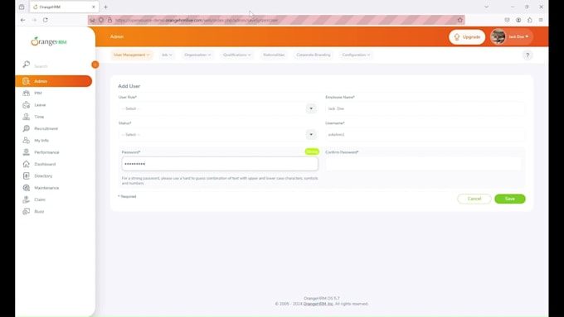Open the Admin module in sidebar
The image size is (564, 317).
(54, 81)
